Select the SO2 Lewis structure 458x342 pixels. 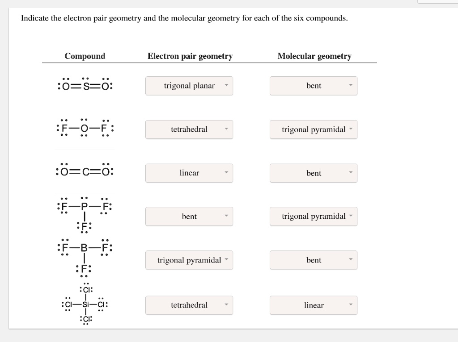tap(85, 86)
